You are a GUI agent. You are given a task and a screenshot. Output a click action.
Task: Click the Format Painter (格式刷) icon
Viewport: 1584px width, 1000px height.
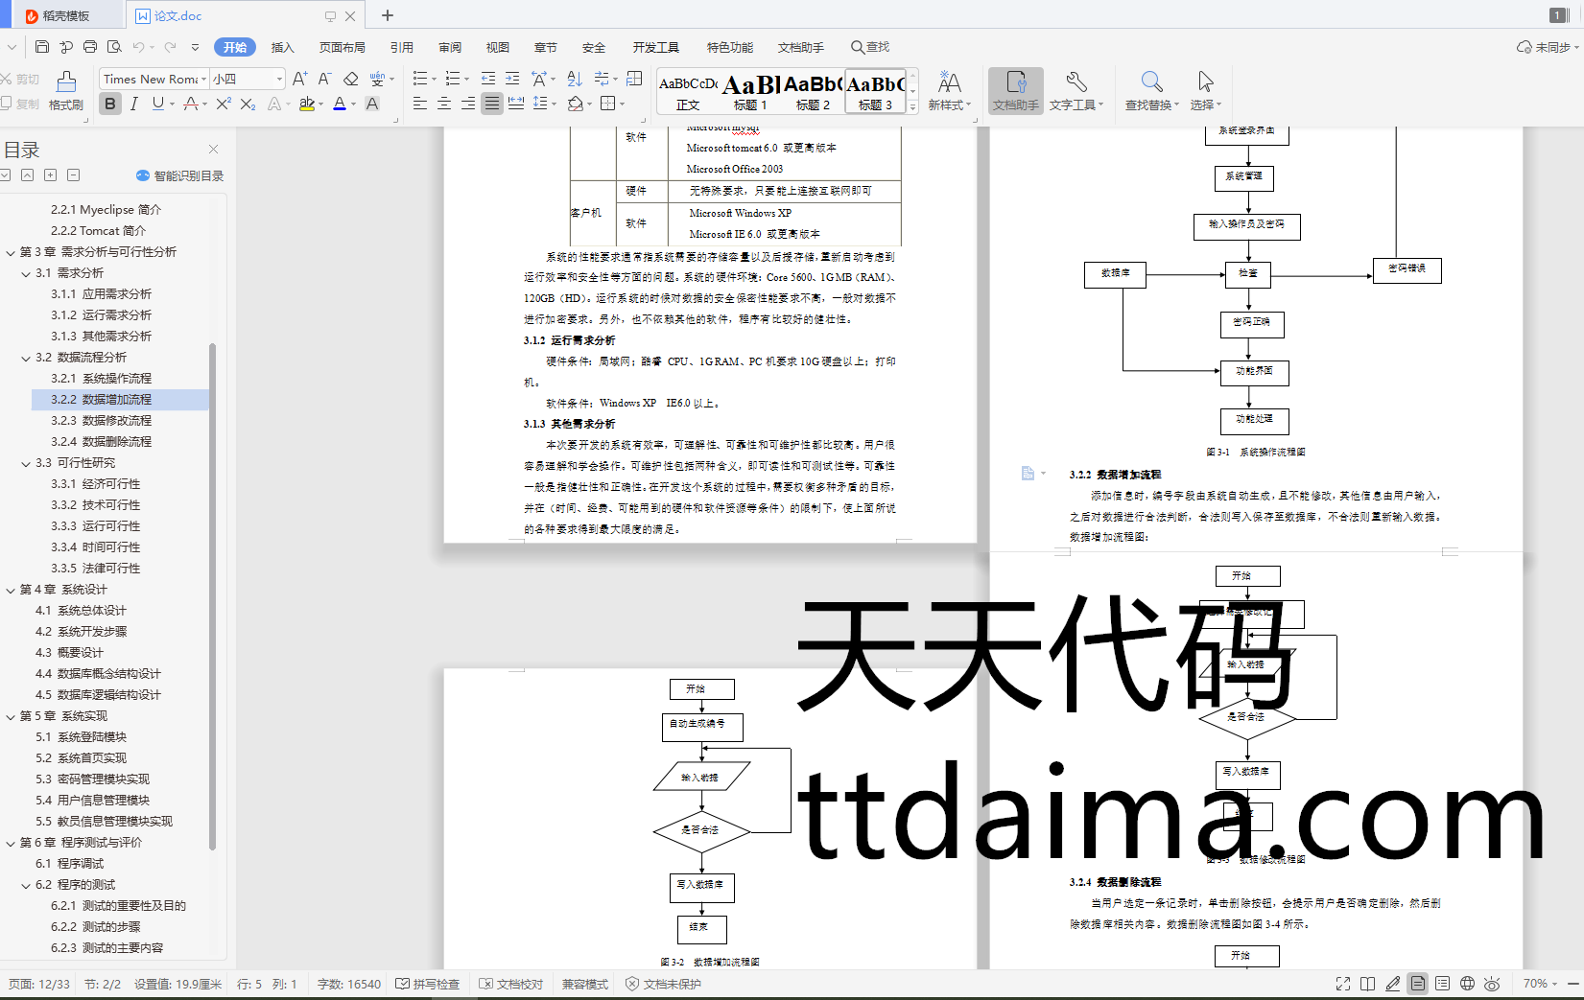coord(65,89)
